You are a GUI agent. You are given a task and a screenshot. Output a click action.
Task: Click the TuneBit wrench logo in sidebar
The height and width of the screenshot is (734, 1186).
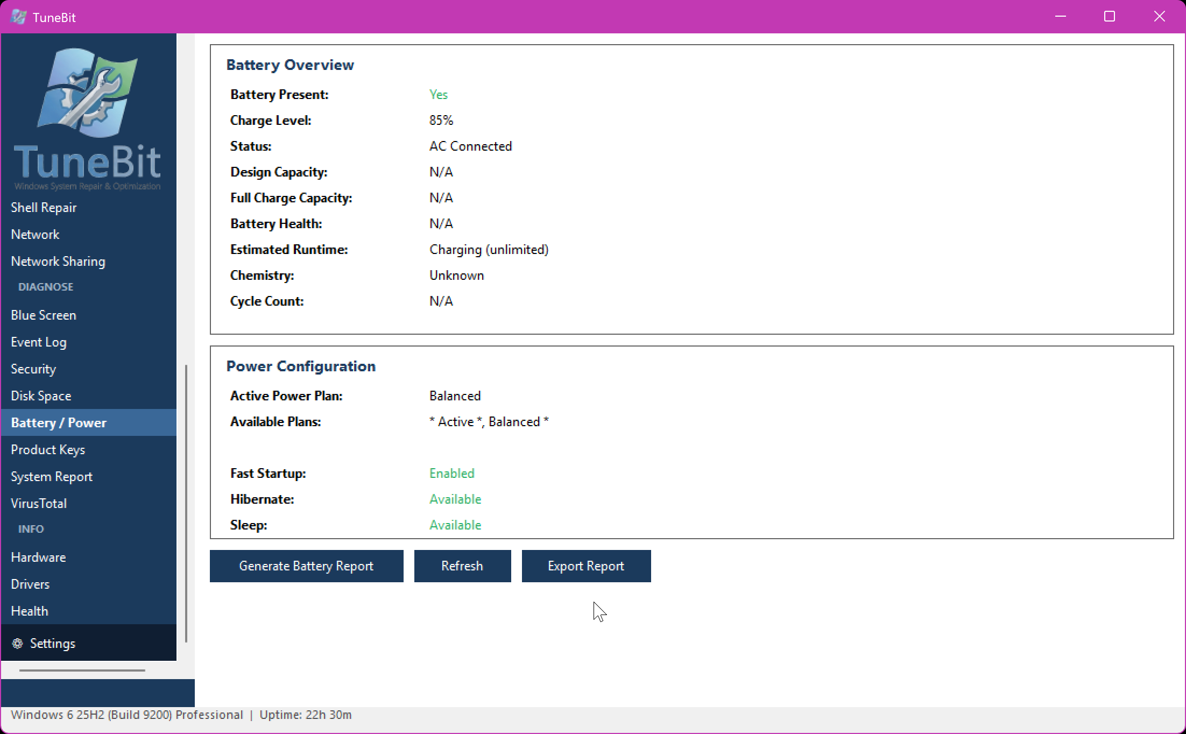click(87, 92)
